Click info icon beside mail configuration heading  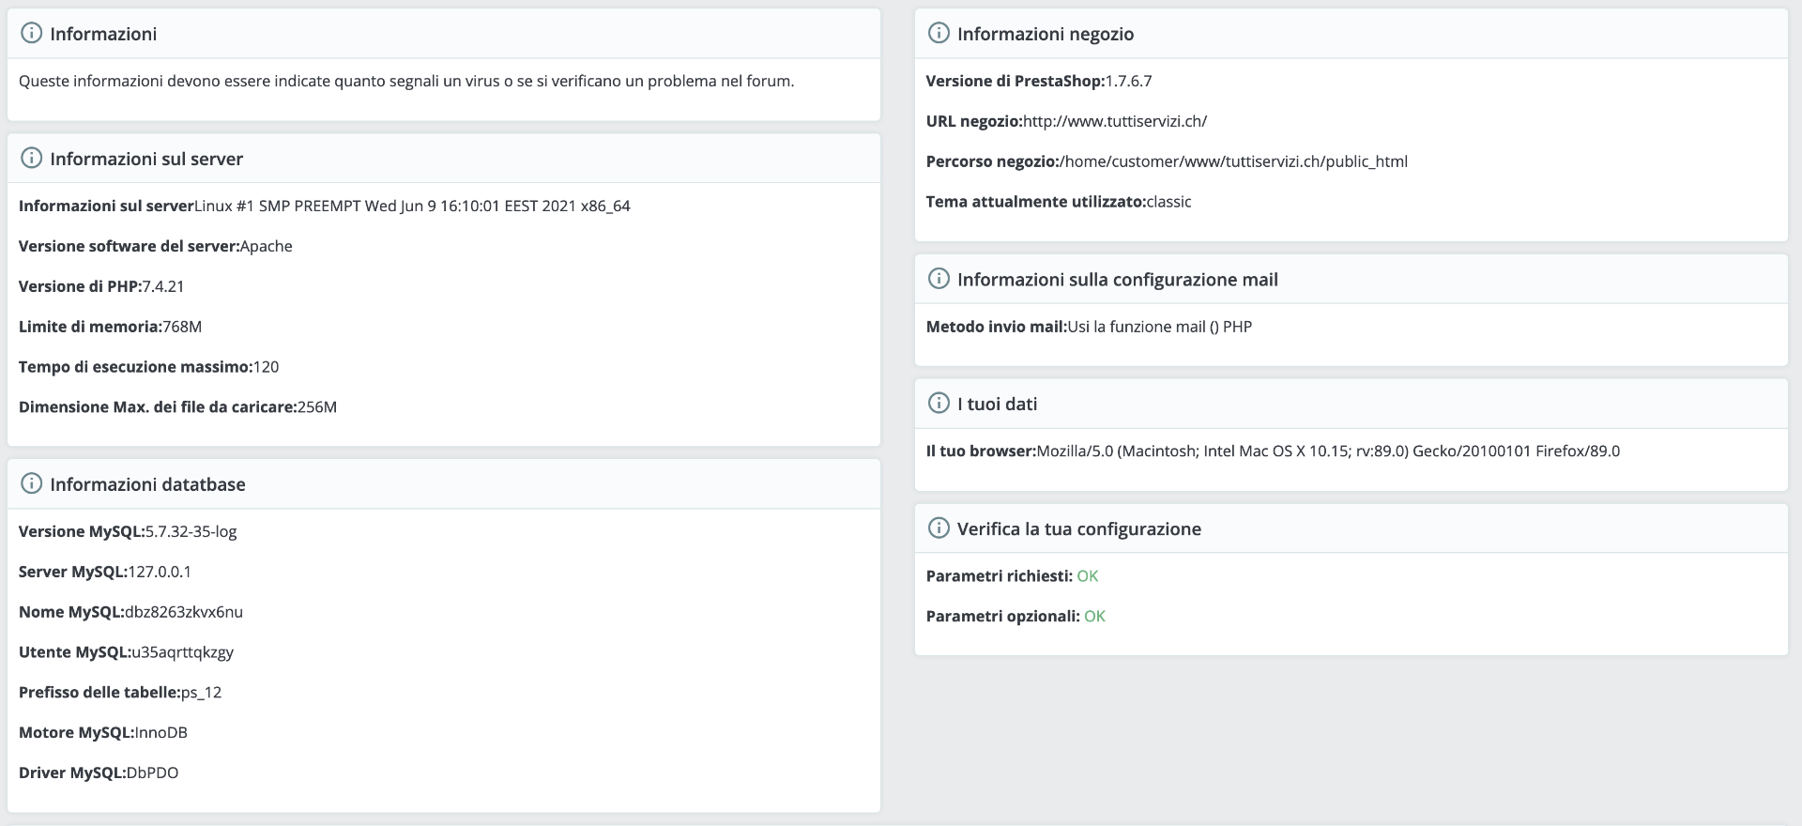click(939, 279)
